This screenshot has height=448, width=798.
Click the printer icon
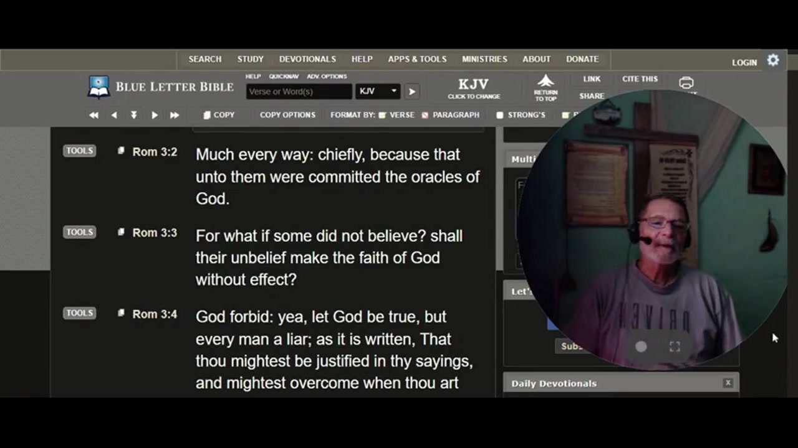[686, 83]
